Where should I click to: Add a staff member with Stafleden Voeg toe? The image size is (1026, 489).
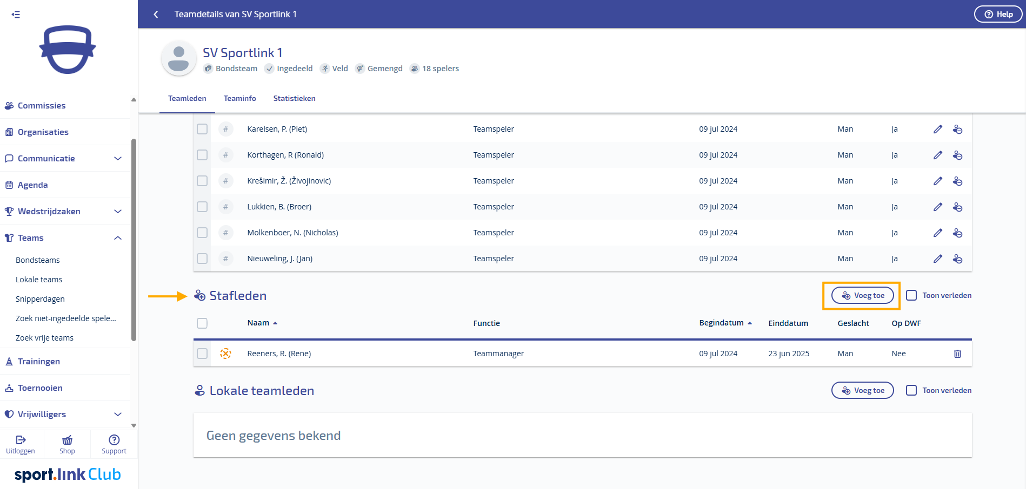pyautogui.click(x=862, y=295)
